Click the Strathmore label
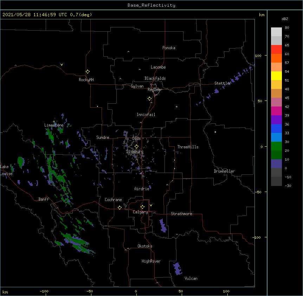This screenshot has height=296, width=303. (x=181, y=214)
